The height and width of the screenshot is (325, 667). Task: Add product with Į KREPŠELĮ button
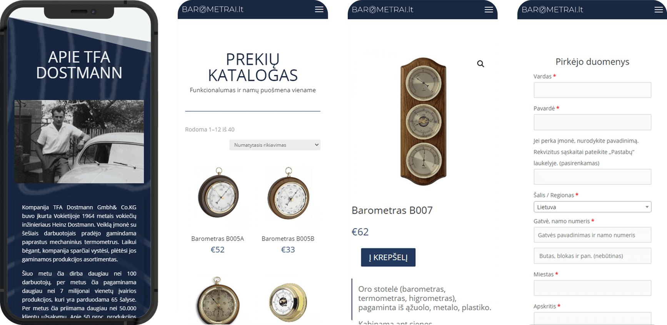pos(388,257)
